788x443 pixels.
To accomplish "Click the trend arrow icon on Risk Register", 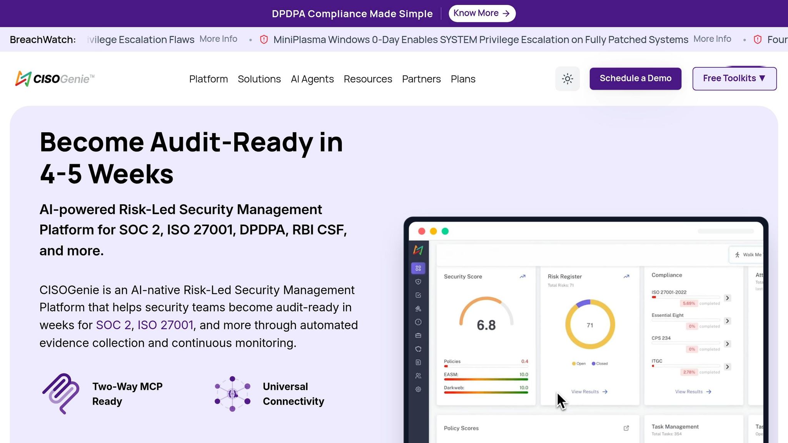I will (626, 276).
